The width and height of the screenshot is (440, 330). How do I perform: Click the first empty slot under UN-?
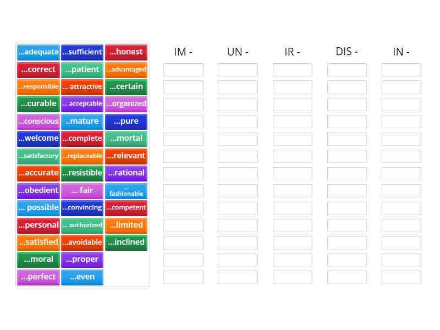pos(238,70)
